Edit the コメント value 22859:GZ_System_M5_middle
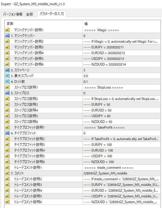This screenshot has width=162, height=208. [121, 173]
